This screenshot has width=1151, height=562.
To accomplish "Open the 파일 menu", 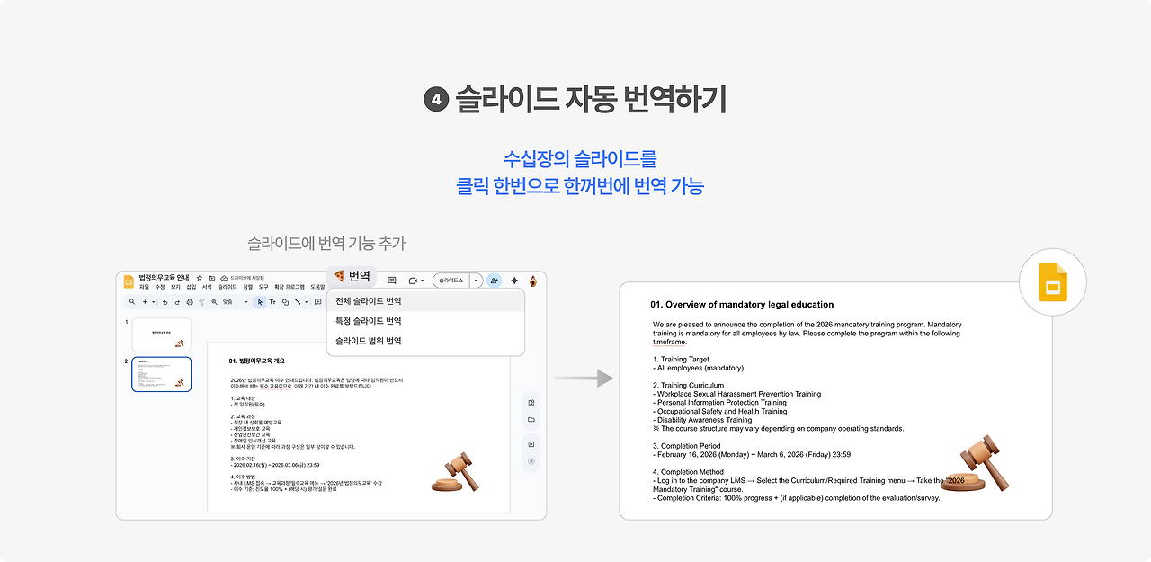I will 144,287.
